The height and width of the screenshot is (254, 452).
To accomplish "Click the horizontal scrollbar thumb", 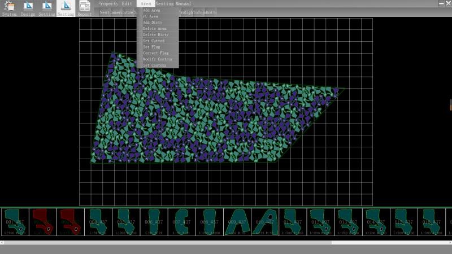I will point(168,243).
